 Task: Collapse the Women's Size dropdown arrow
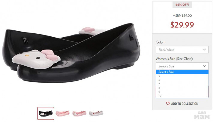click(204, 66)
